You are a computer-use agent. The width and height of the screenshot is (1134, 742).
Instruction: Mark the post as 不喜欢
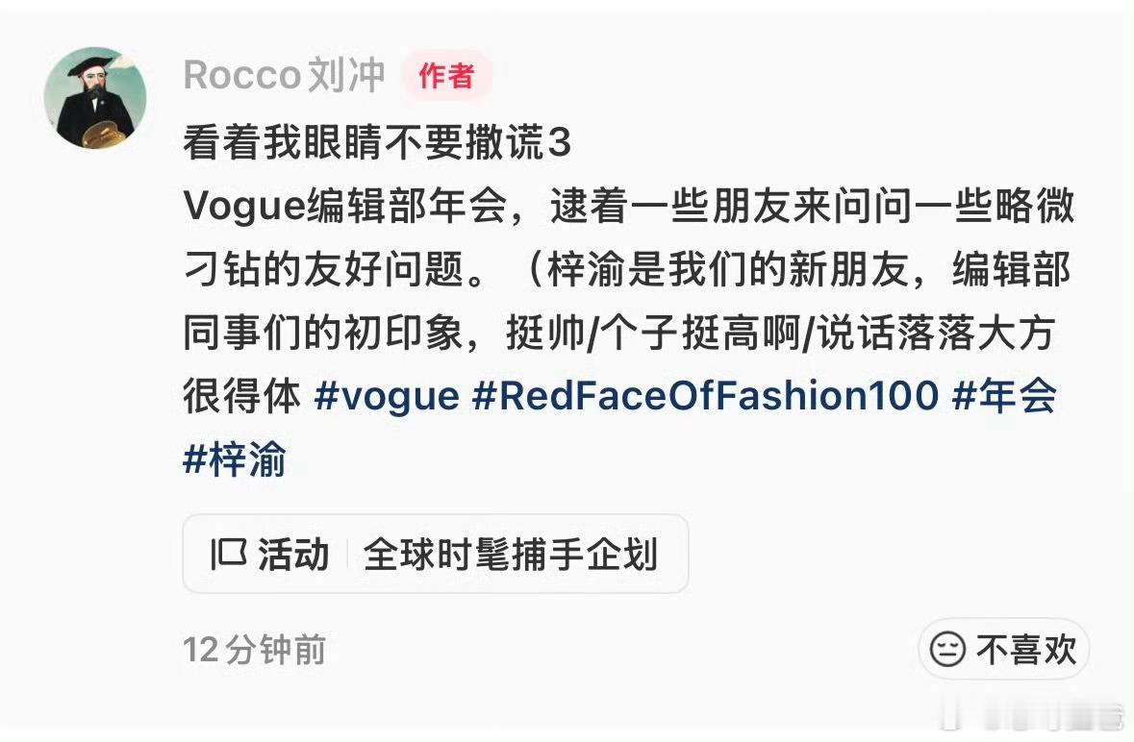[x=1004, y=649]
